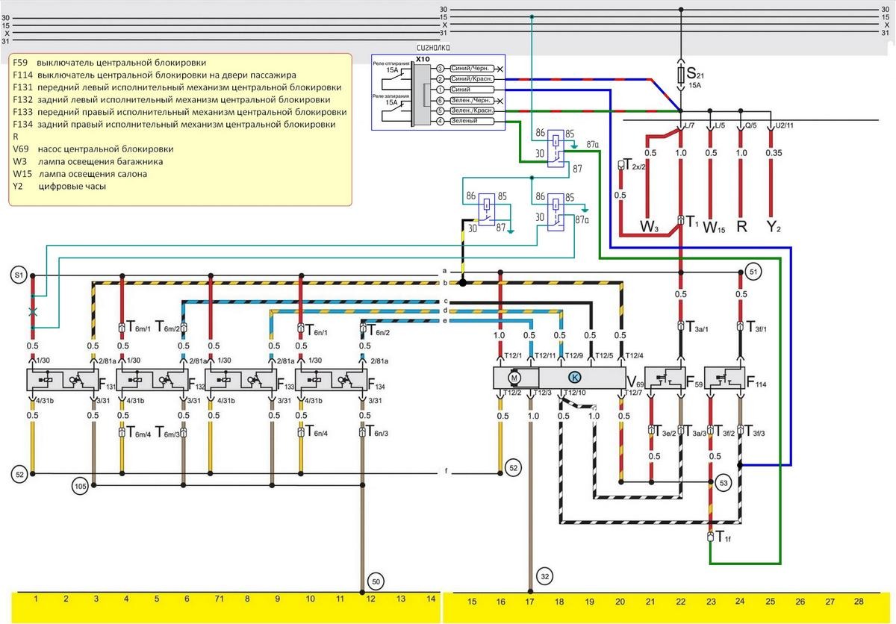Click the motor M symbol in V69
This screenshot has height=624, width=896.
[514, 378]
